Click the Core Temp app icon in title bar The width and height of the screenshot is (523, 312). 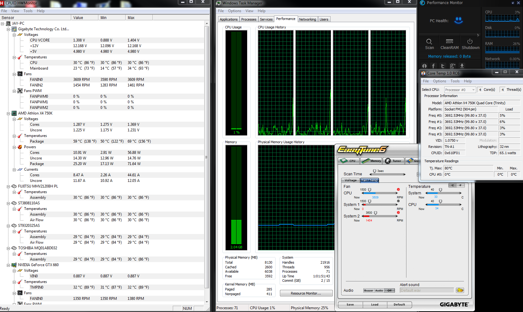[423, 73]
